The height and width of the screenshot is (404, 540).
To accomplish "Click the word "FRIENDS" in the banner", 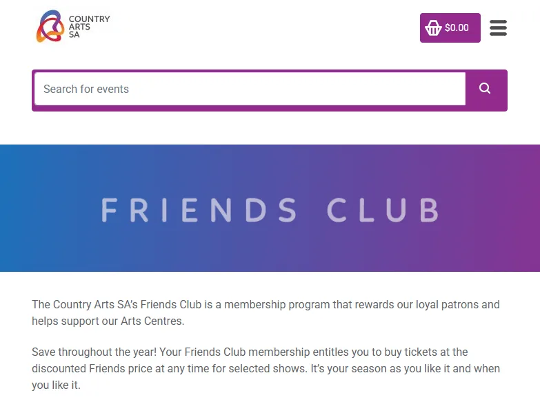I will pos(199,210).
